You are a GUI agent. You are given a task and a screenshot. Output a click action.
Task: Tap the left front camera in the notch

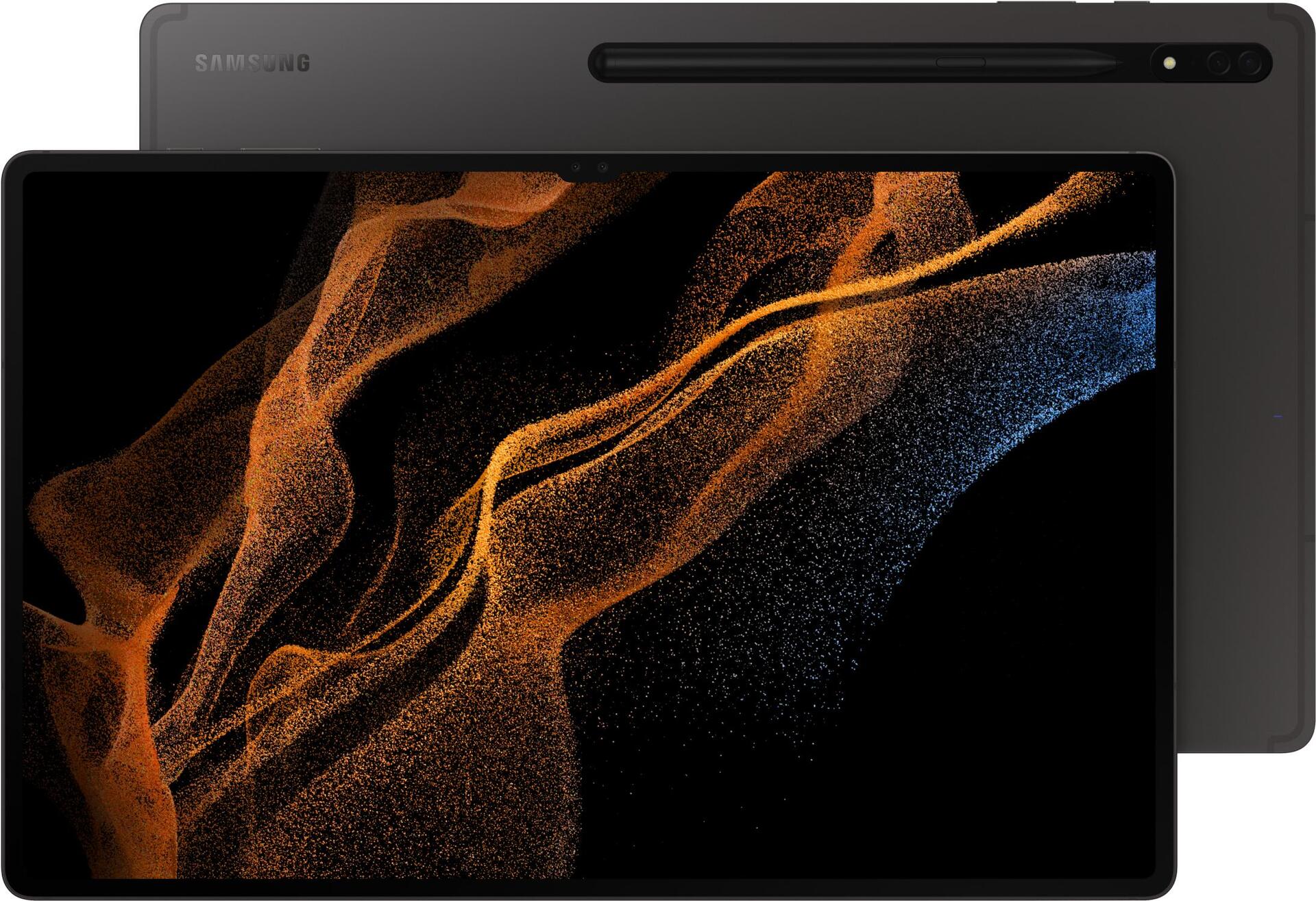pyautogui.click(x=576, y=167)
